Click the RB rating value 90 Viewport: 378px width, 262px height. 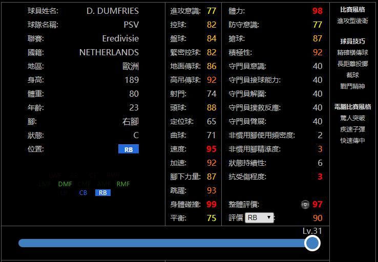[318, 218]
